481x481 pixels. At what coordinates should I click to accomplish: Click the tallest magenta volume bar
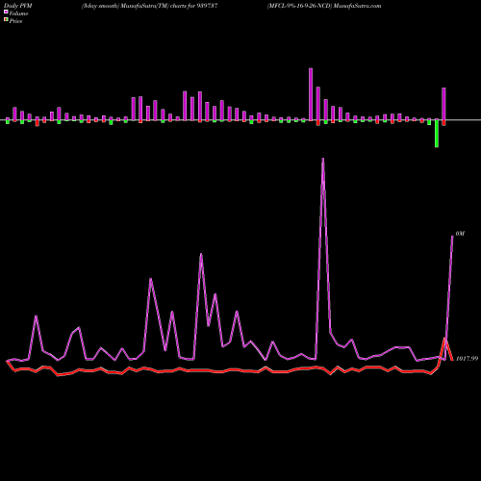(311, 94)
